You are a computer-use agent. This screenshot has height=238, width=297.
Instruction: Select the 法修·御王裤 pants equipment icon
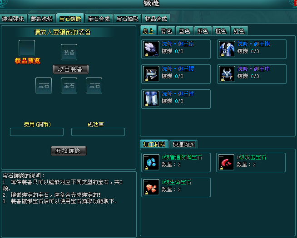(151, 99)
